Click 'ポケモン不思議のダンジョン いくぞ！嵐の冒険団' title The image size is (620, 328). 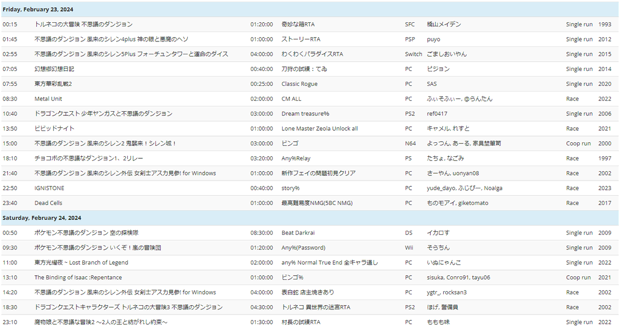[98, 248]
